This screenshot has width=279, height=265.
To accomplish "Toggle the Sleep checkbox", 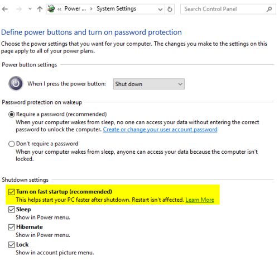I will click(x=12, y=210).
